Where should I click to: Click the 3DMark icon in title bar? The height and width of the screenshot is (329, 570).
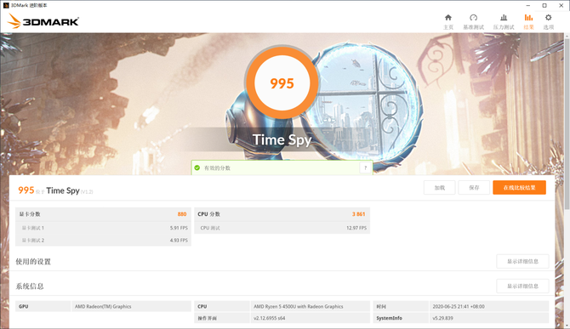(x=6, y=5)
